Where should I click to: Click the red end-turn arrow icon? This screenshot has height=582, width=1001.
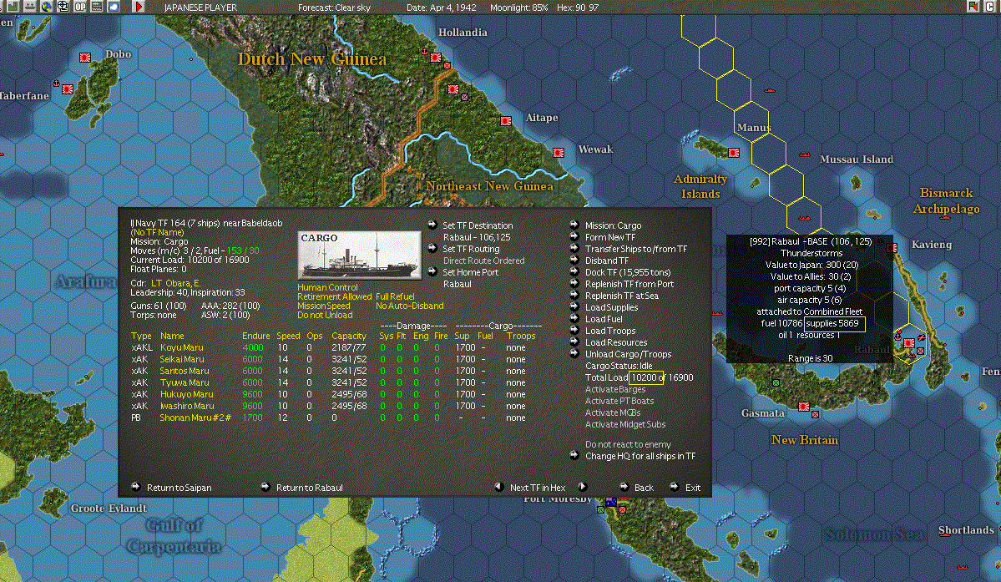(x=139, y=7)
